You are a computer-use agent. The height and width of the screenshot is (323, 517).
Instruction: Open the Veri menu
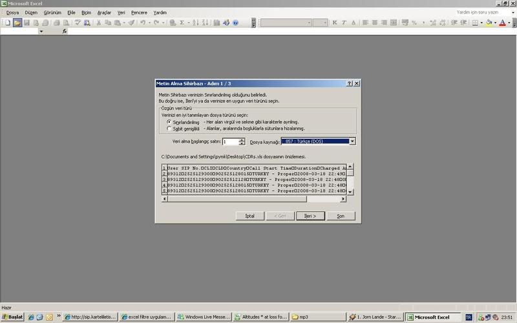pos(121,12)
